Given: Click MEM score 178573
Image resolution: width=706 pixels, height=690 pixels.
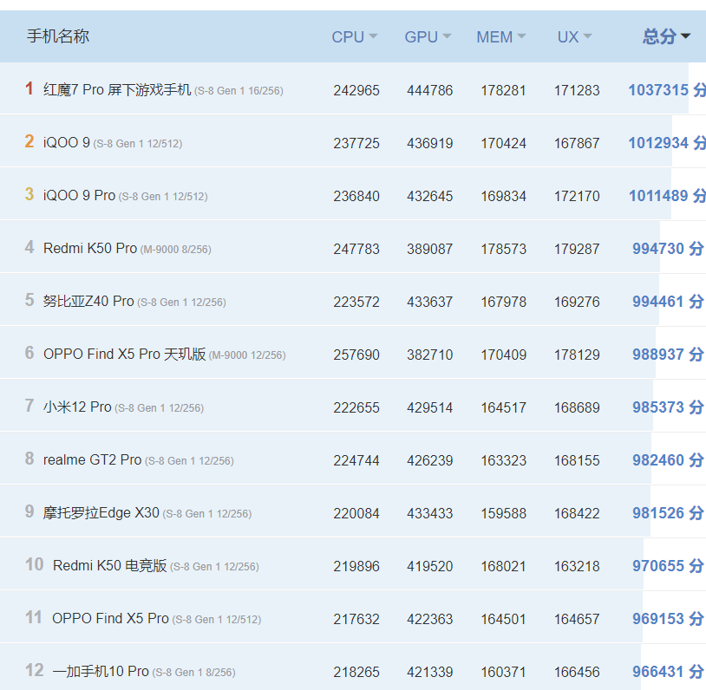Looking at the screenshot, I should tap(503, 250).
